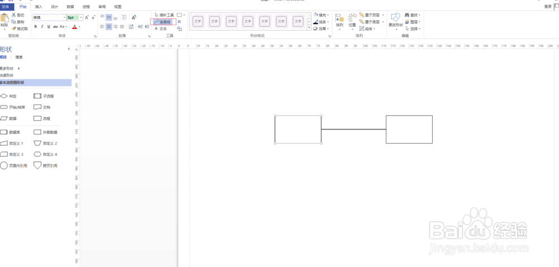The width and height of the screenshot is (559, 267).
Task: Switch to the 插入 tab
Action: 39,7
